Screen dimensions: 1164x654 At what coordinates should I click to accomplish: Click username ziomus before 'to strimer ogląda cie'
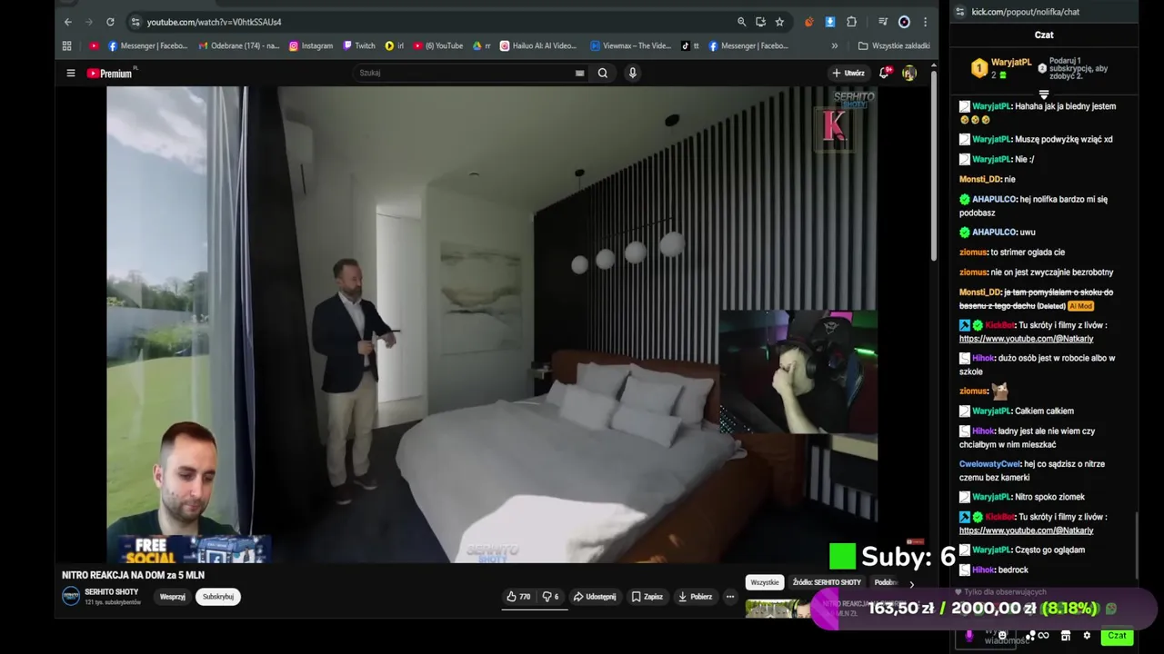point(973,253)
